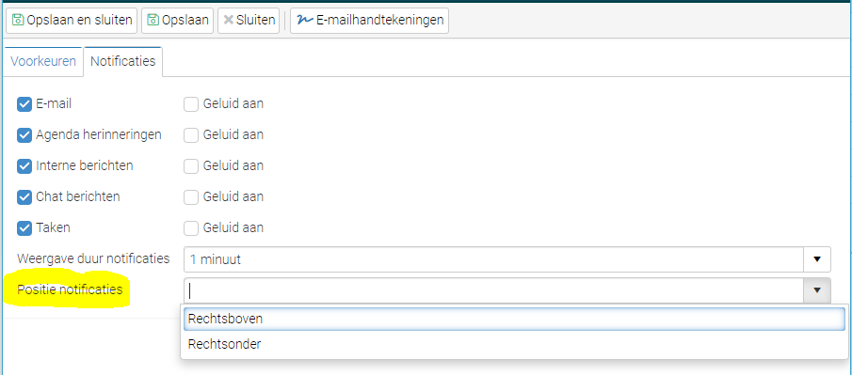Click the E-mailhandtekeningen signature icon
The height and width of the screenshot is (375, 852).
[x=305, y=20]
